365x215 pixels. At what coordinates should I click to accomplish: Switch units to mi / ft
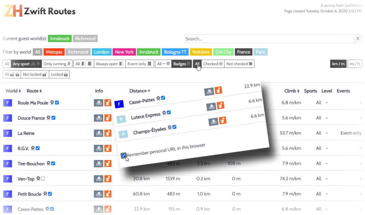[355, 64]
